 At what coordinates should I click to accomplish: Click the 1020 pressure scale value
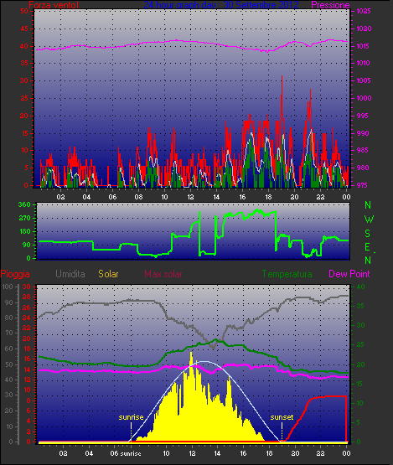tap(364, 28)
